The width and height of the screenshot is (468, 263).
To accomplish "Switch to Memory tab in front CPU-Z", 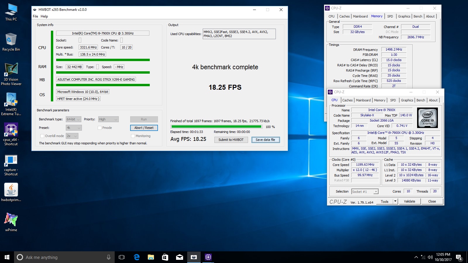I will point(380,100).
